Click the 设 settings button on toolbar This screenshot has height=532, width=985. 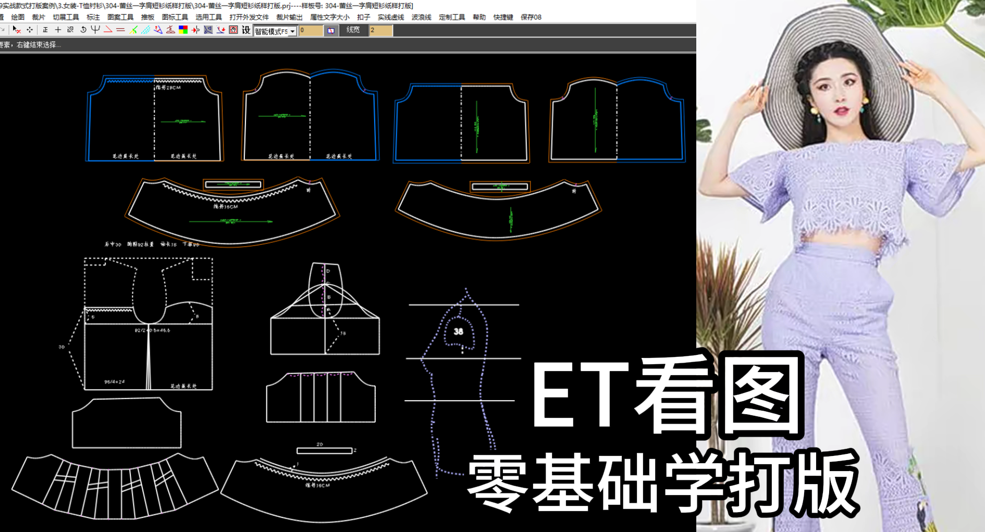point(247,30)
